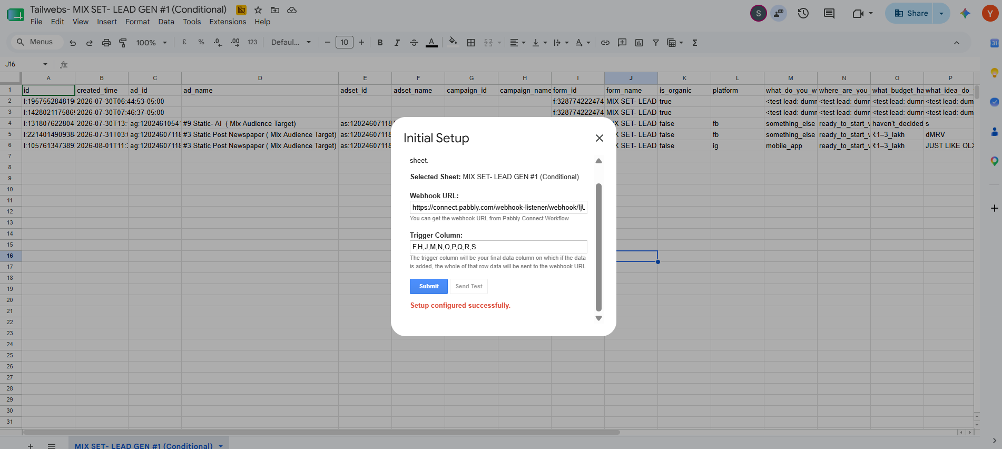The width and height of the screenshot is (1002, 449).
Task: Open the Insert menu
Action: pyautogui.click(x=107, y=22)
